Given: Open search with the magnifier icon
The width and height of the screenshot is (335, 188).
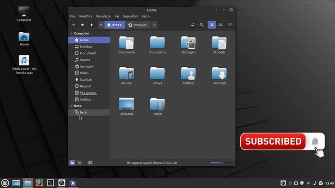Looking at the screenshot, I should [x=202, y=25].
